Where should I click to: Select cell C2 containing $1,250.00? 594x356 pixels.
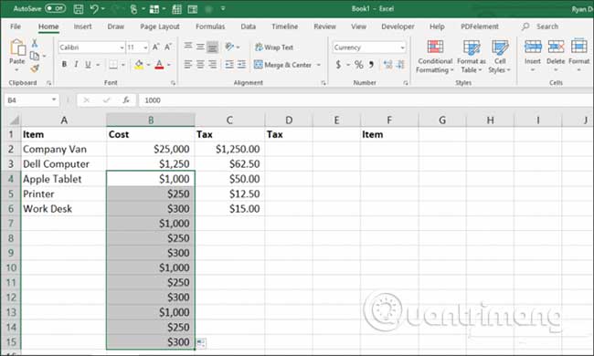(x=229, y=149)
